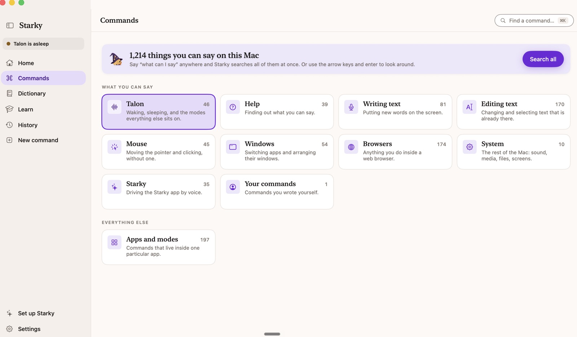Open the System card title
The image size is (577, 337).
492,144
